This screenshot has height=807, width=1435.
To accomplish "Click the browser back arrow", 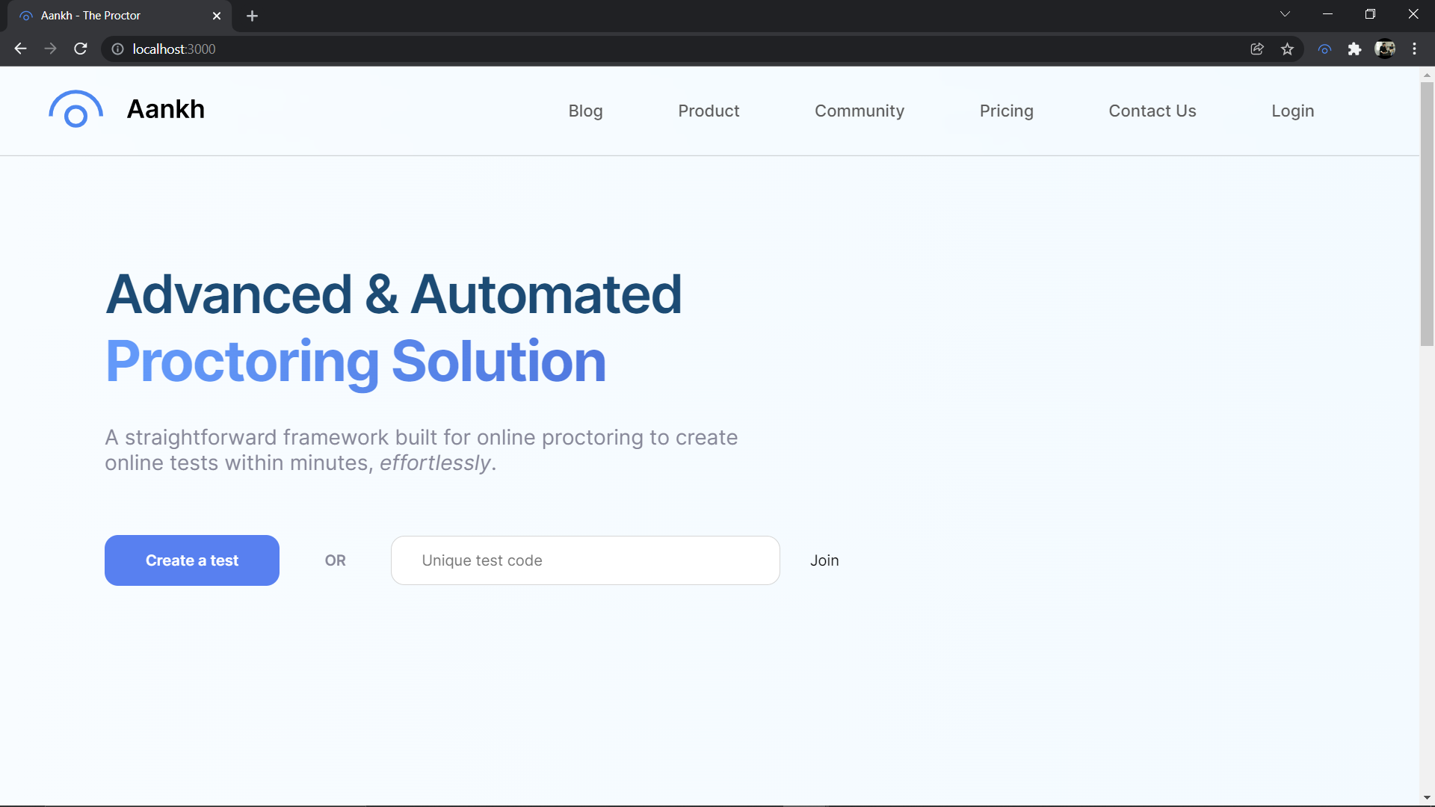I will (20, 49).
